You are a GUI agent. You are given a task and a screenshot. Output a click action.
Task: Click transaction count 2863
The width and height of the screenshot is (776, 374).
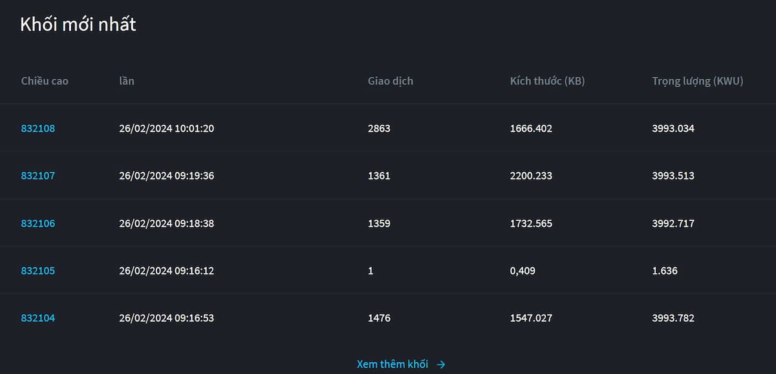(x=379, y=129)
